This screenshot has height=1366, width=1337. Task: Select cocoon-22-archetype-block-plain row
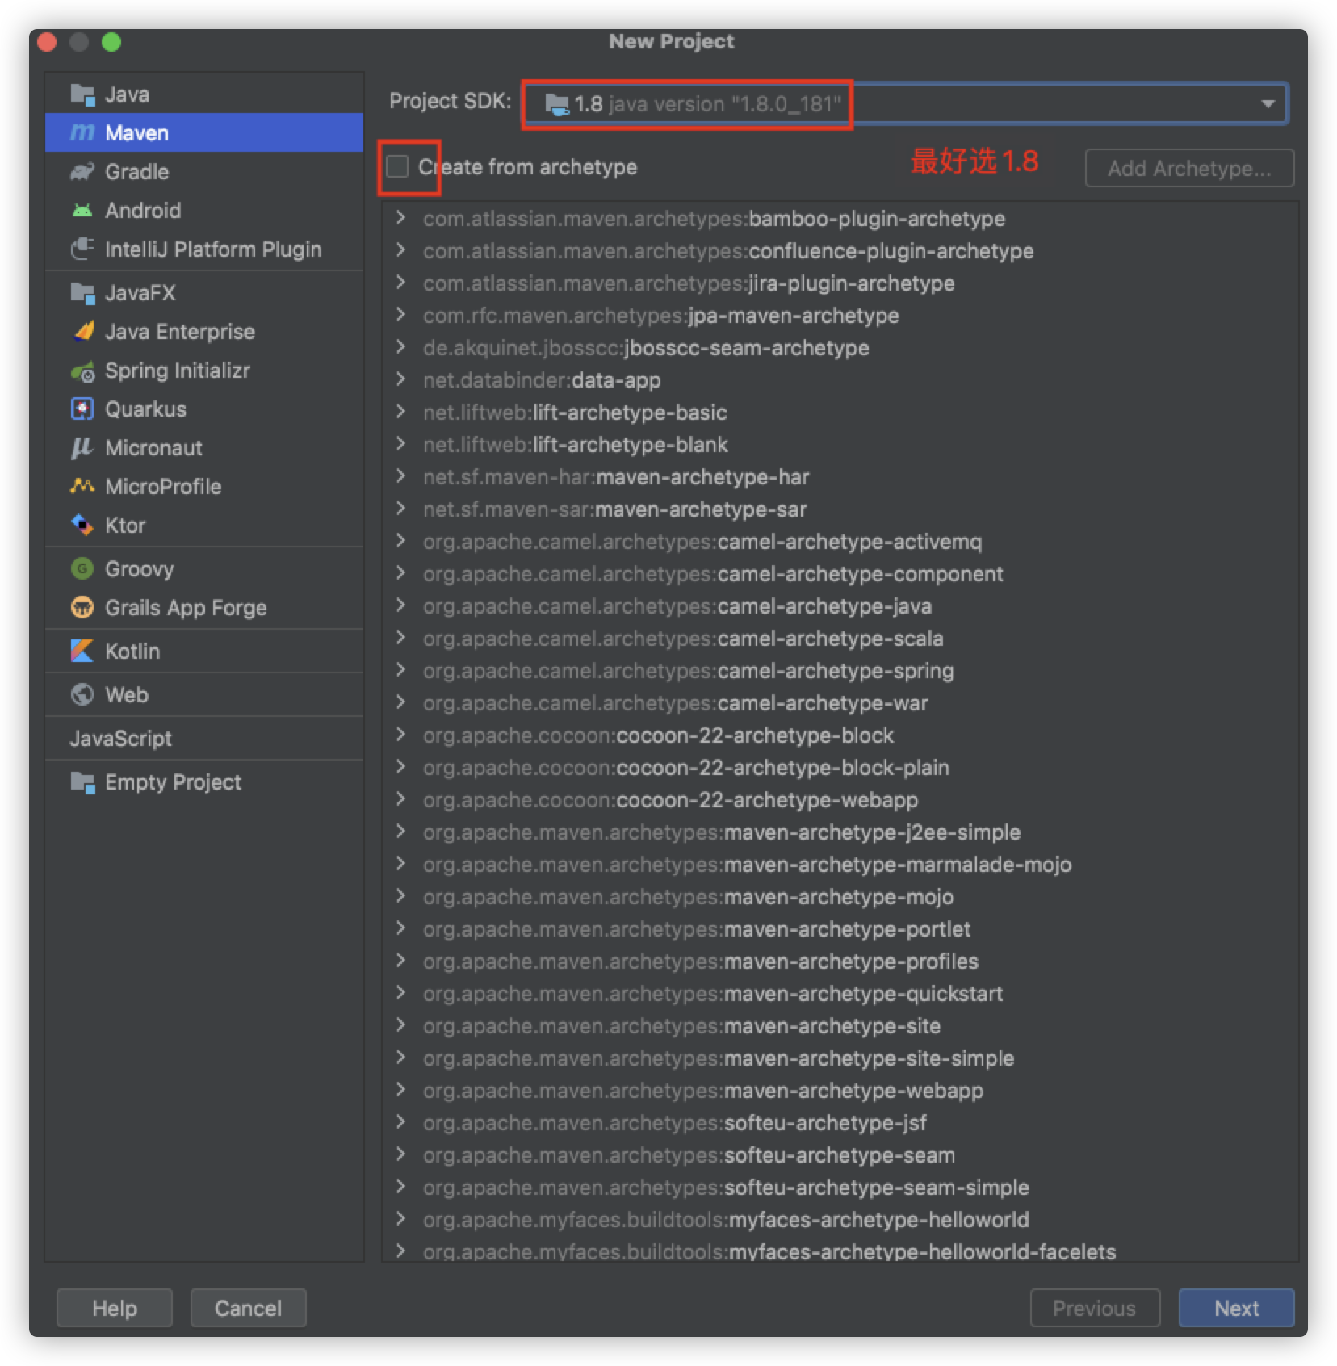[x=840, y=768]
